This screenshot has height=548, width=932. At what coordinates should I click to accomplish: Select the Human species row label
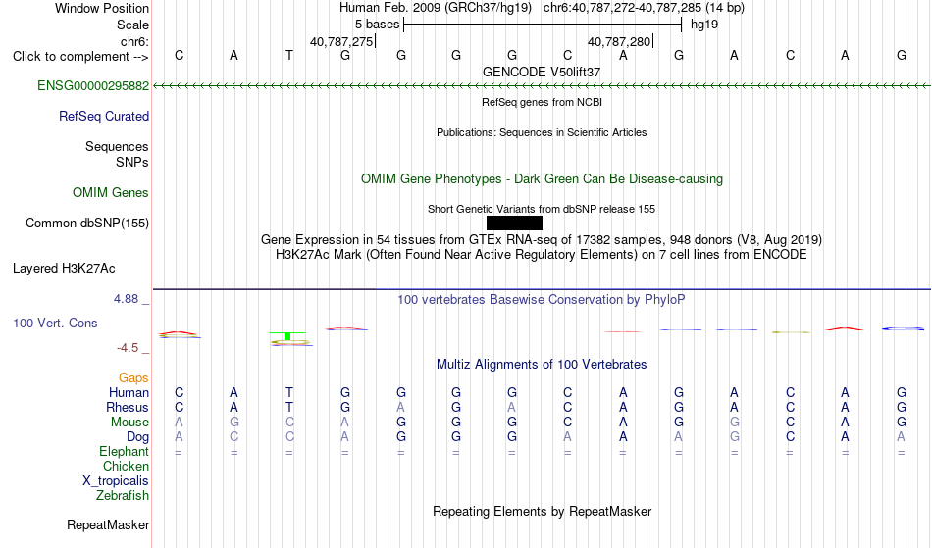pos(129,392)
